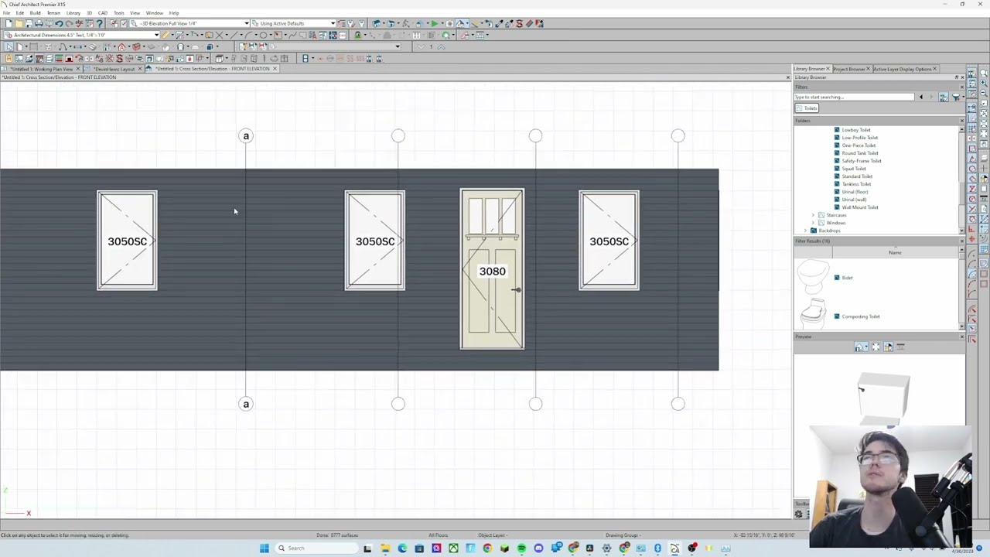Click the green Play walkthrough icon
Image resolution: width=990 pixels, height=557 pixels.
[x=435, y=23]
